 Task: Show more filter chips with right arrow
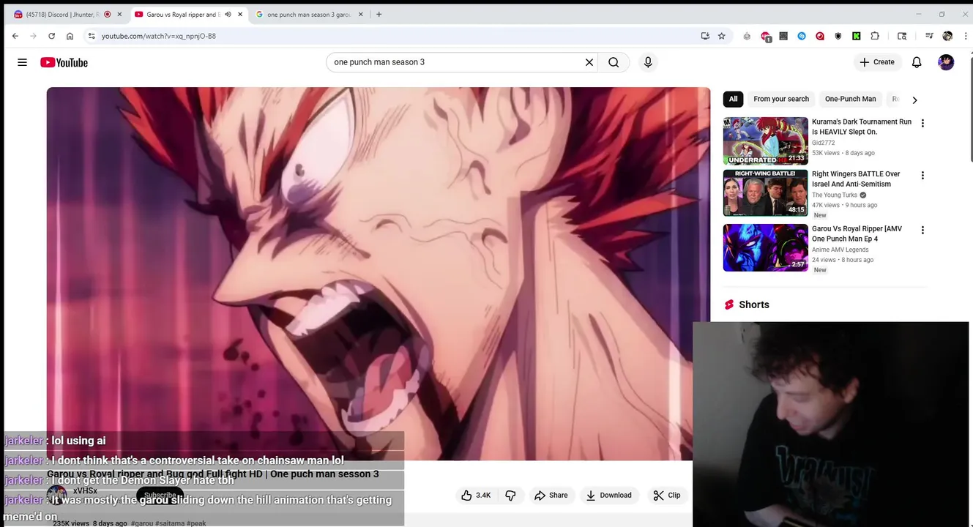914,100
